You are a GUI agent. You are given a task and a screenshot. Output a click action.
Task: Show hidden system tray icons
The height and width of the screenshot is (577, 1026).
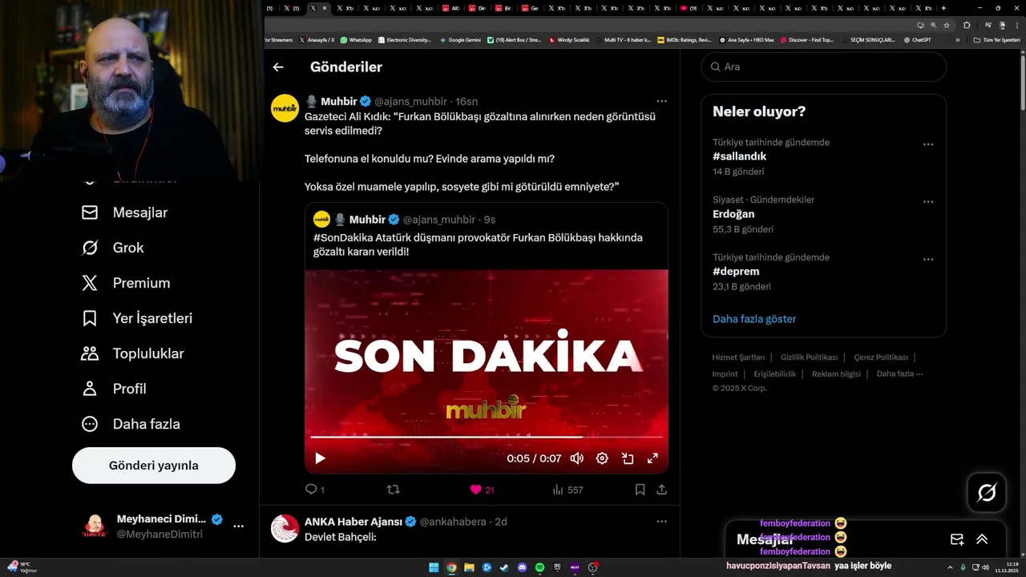[951, 567]
